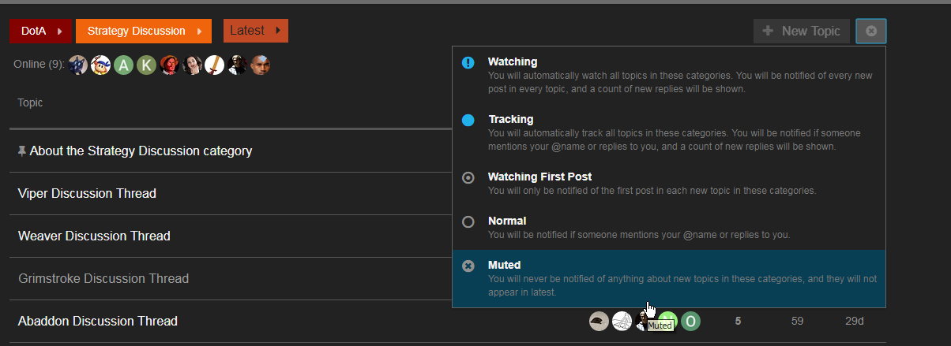The width and height of the screenshot is (951, 346).
Task: Open the DotA category dropdown
Action: coord(41,31)
